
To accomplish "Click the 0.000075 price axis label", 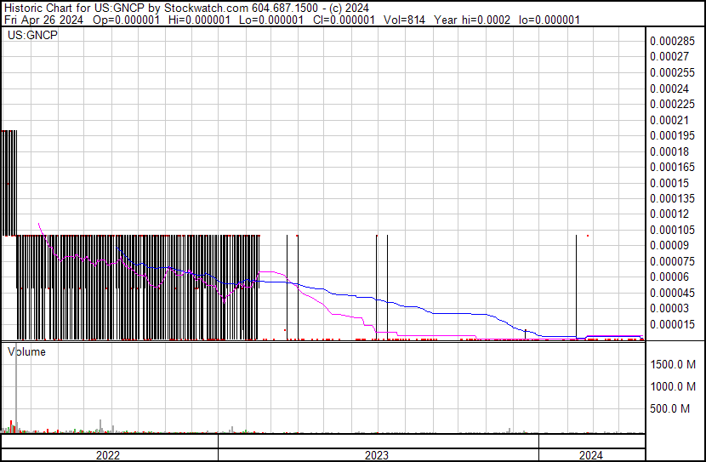I will pyautogui.click(x=672, y=261).
